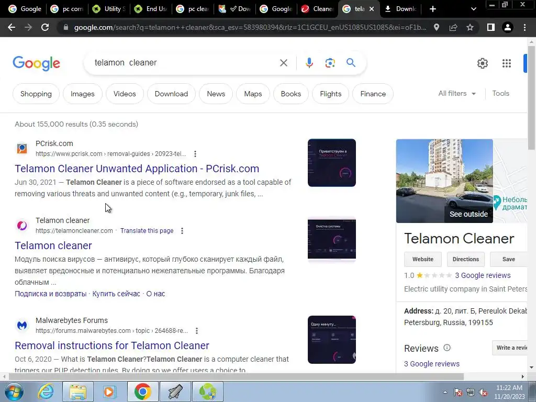Open 'О нас' sitelink
The height and width of the screenshot is (402, 536).
(155, 294)
